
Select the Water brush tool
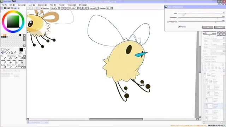[x=20, y=57]
